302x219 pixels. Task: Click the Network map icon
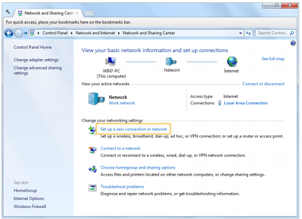click(171, 61)
